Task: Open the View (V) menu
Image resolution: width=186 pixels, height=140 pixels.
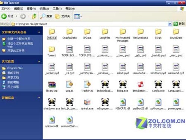Action: tap(31, 9)
